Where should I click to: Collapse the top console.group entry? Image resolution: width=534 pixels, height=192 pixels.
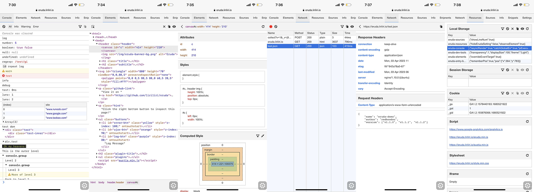pos(3,156)
